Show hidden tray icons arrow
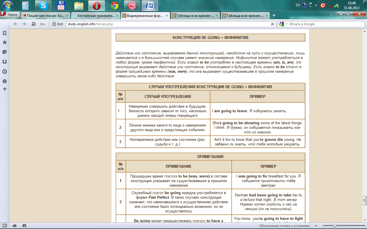 click(x=316, y=5)
